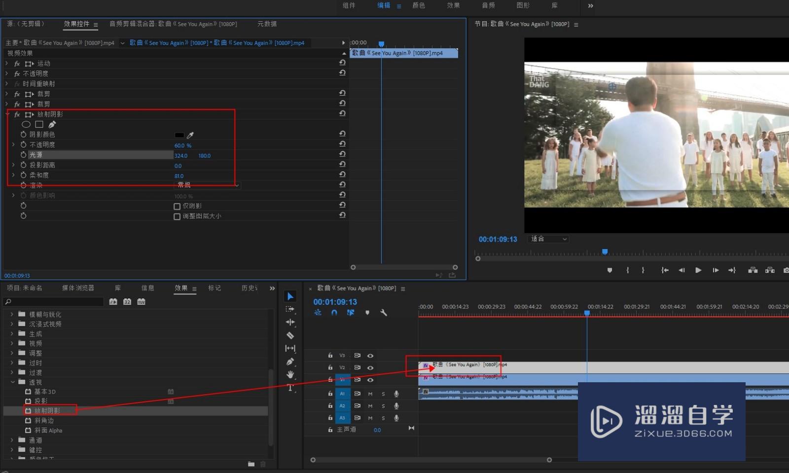Expand 柔和度 parameter
Viewport: 789px width, 473px height.
pos(13,175)
